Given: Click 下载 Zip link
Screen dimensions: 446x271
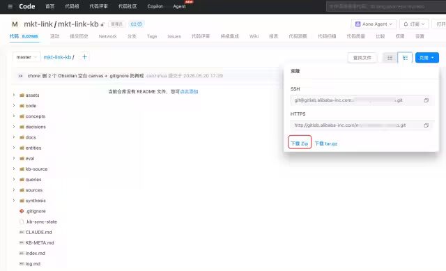Looking at the screenshot, I should pos(300,144).
